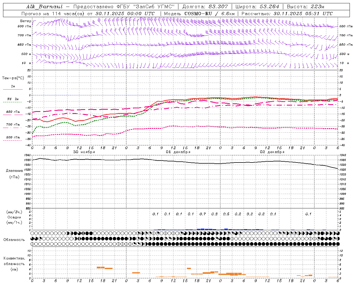354x283 pixels.
Task: Click the "02 декабря" date label
Action: pos(272,152)
